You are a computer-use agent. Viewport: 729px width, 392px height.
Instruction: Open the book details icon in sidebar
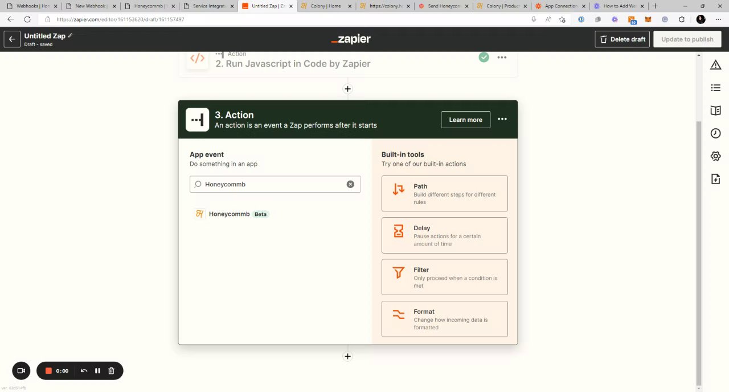[x=716, y=111]
